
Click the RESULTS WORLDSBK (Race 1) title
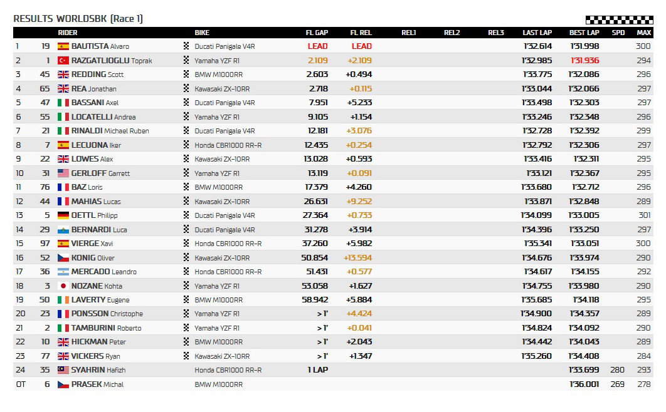[78, 19]
